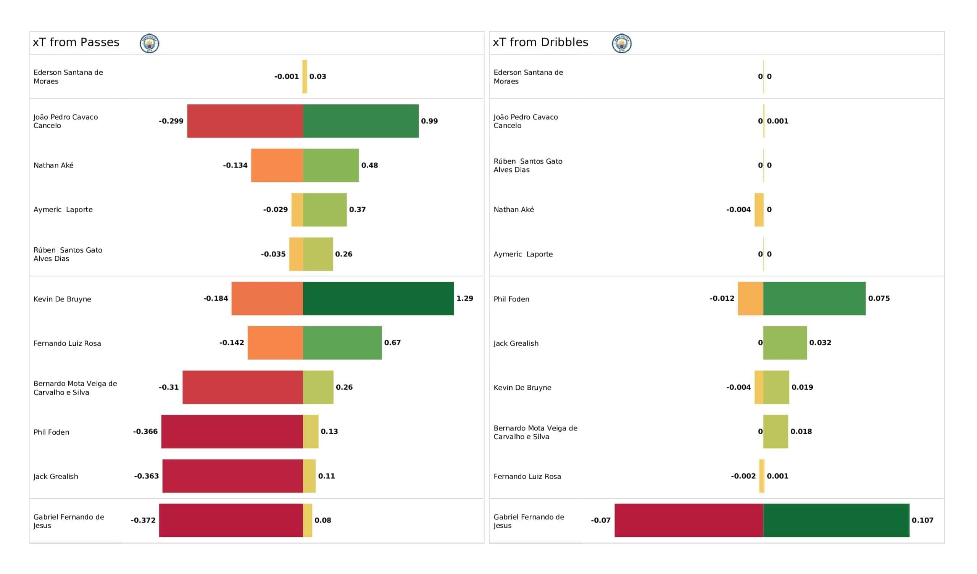
Task: Click Gabriel Jesus's dark green dribbles bar
Action: coord(836,520)
